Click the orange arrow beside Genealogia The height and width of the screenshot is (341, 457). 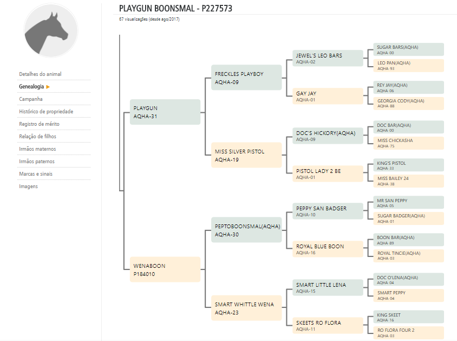point(48,87)
